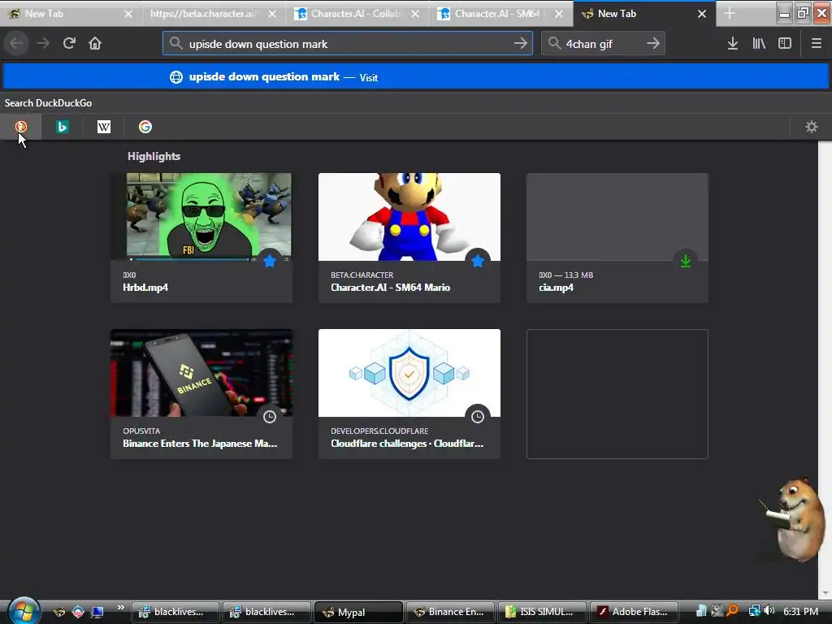
Task: Click the page vertical scrollbar
Action: [825, 369]
